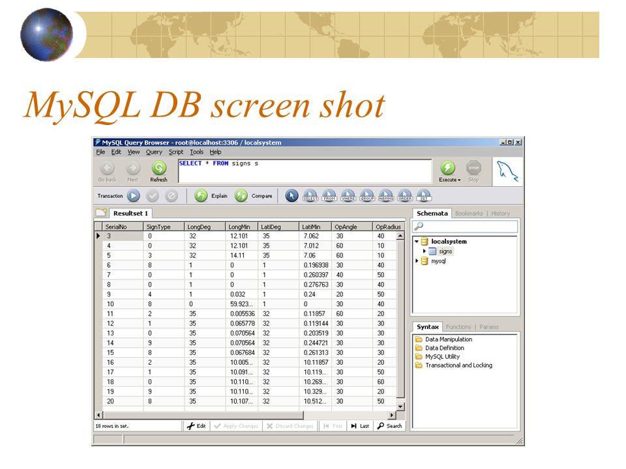The height and width of the screenshot is (469, 626).
Task: Open the Tools menu
Action: [197, 152]
